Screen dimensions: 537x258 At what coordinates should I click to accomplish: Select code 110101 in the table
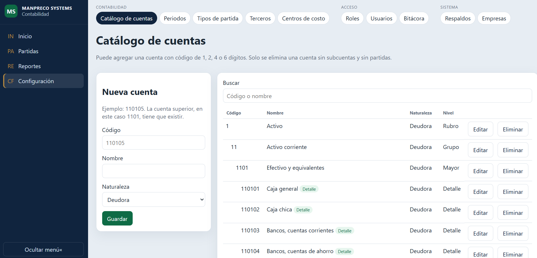click(250, 189)
